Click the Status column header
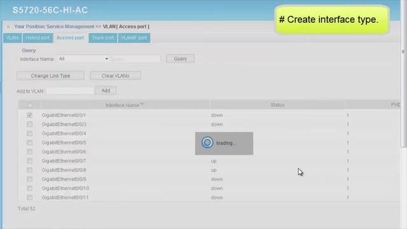This screenshot has height=229, width=407. point(277,105)
